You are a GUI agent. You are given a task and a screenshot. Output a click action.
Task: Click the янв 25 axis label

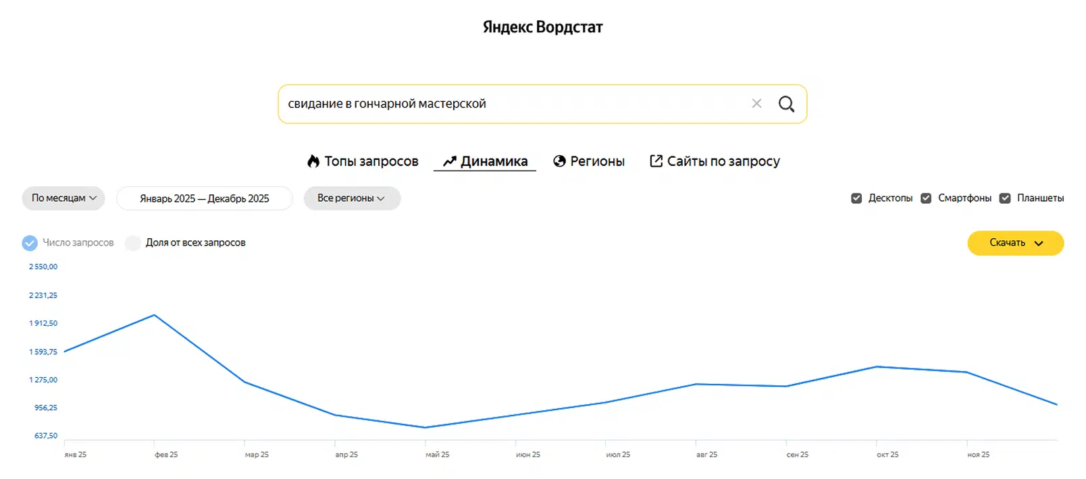[x=76, y=455]
